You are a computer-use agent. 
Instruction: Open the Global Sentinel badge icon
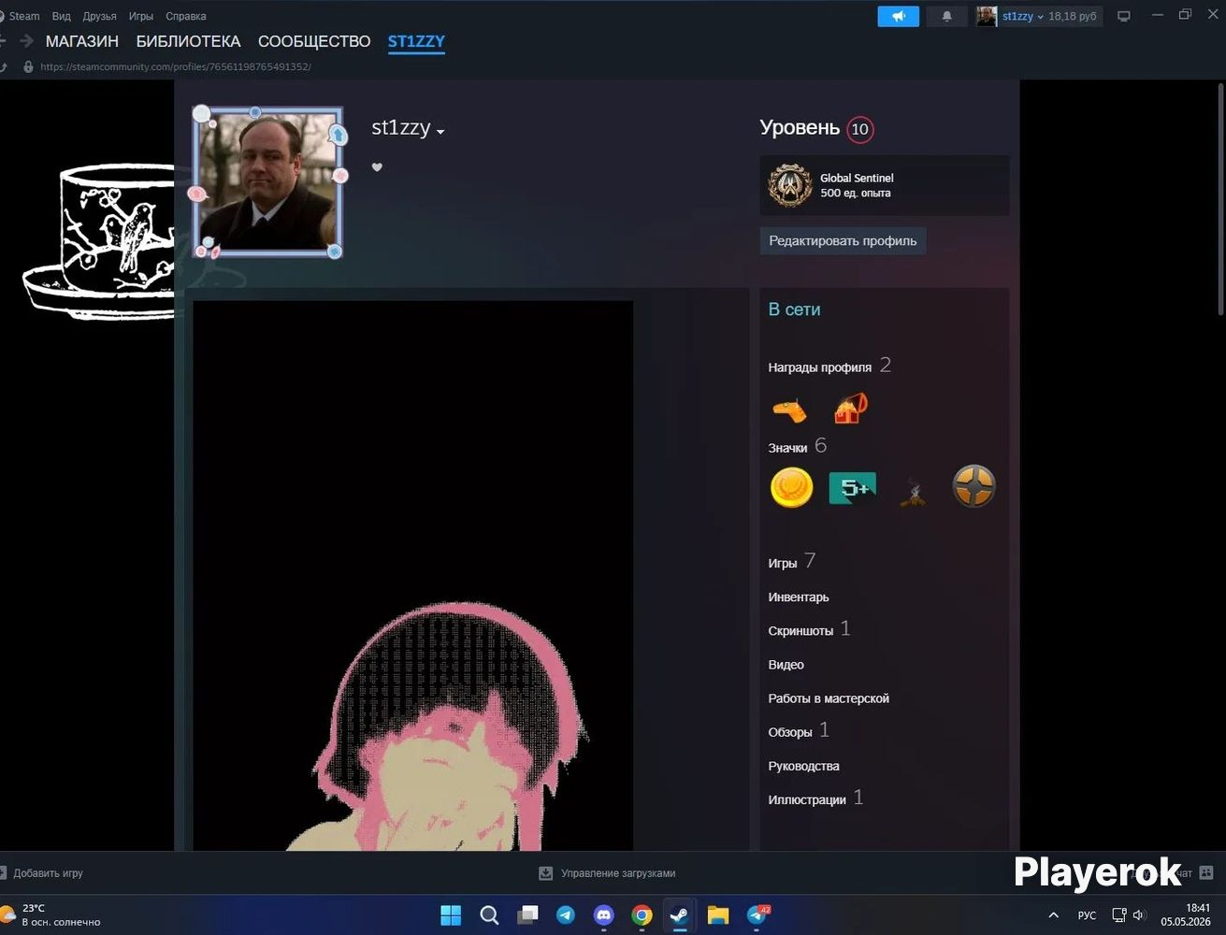click(x=790, y=185)
